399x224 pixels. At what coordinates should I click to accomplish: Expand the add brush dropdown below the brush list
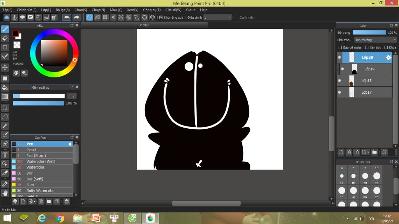point(32,201)
